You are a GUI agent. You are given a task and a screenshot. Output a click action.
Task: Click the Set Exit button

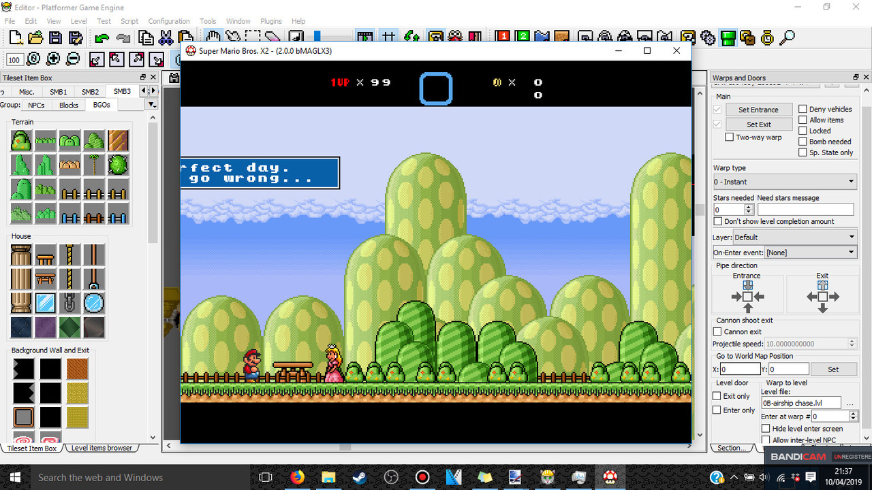(x=758, y=125)
